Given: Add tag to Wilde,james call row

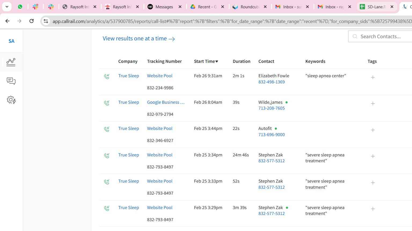Looking at the screenshot, I should point(373,103).
